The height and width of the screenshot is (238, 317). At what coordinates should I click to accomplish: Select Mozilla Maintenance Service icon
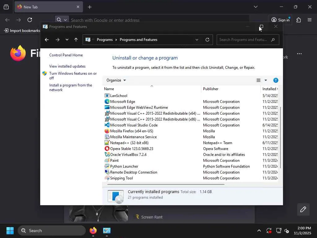tap(107, 137)
